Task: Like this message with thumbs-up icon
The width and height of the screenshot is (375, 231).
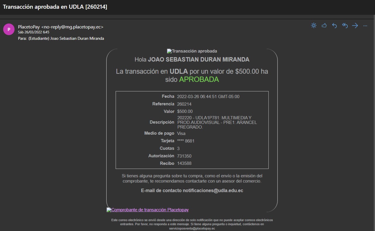Action: pyautogui.click(x=324, y=26)
